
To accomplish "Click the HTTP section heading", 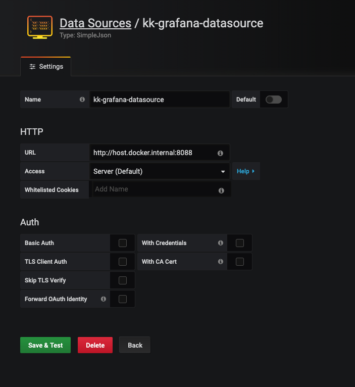I will (32, 132).
